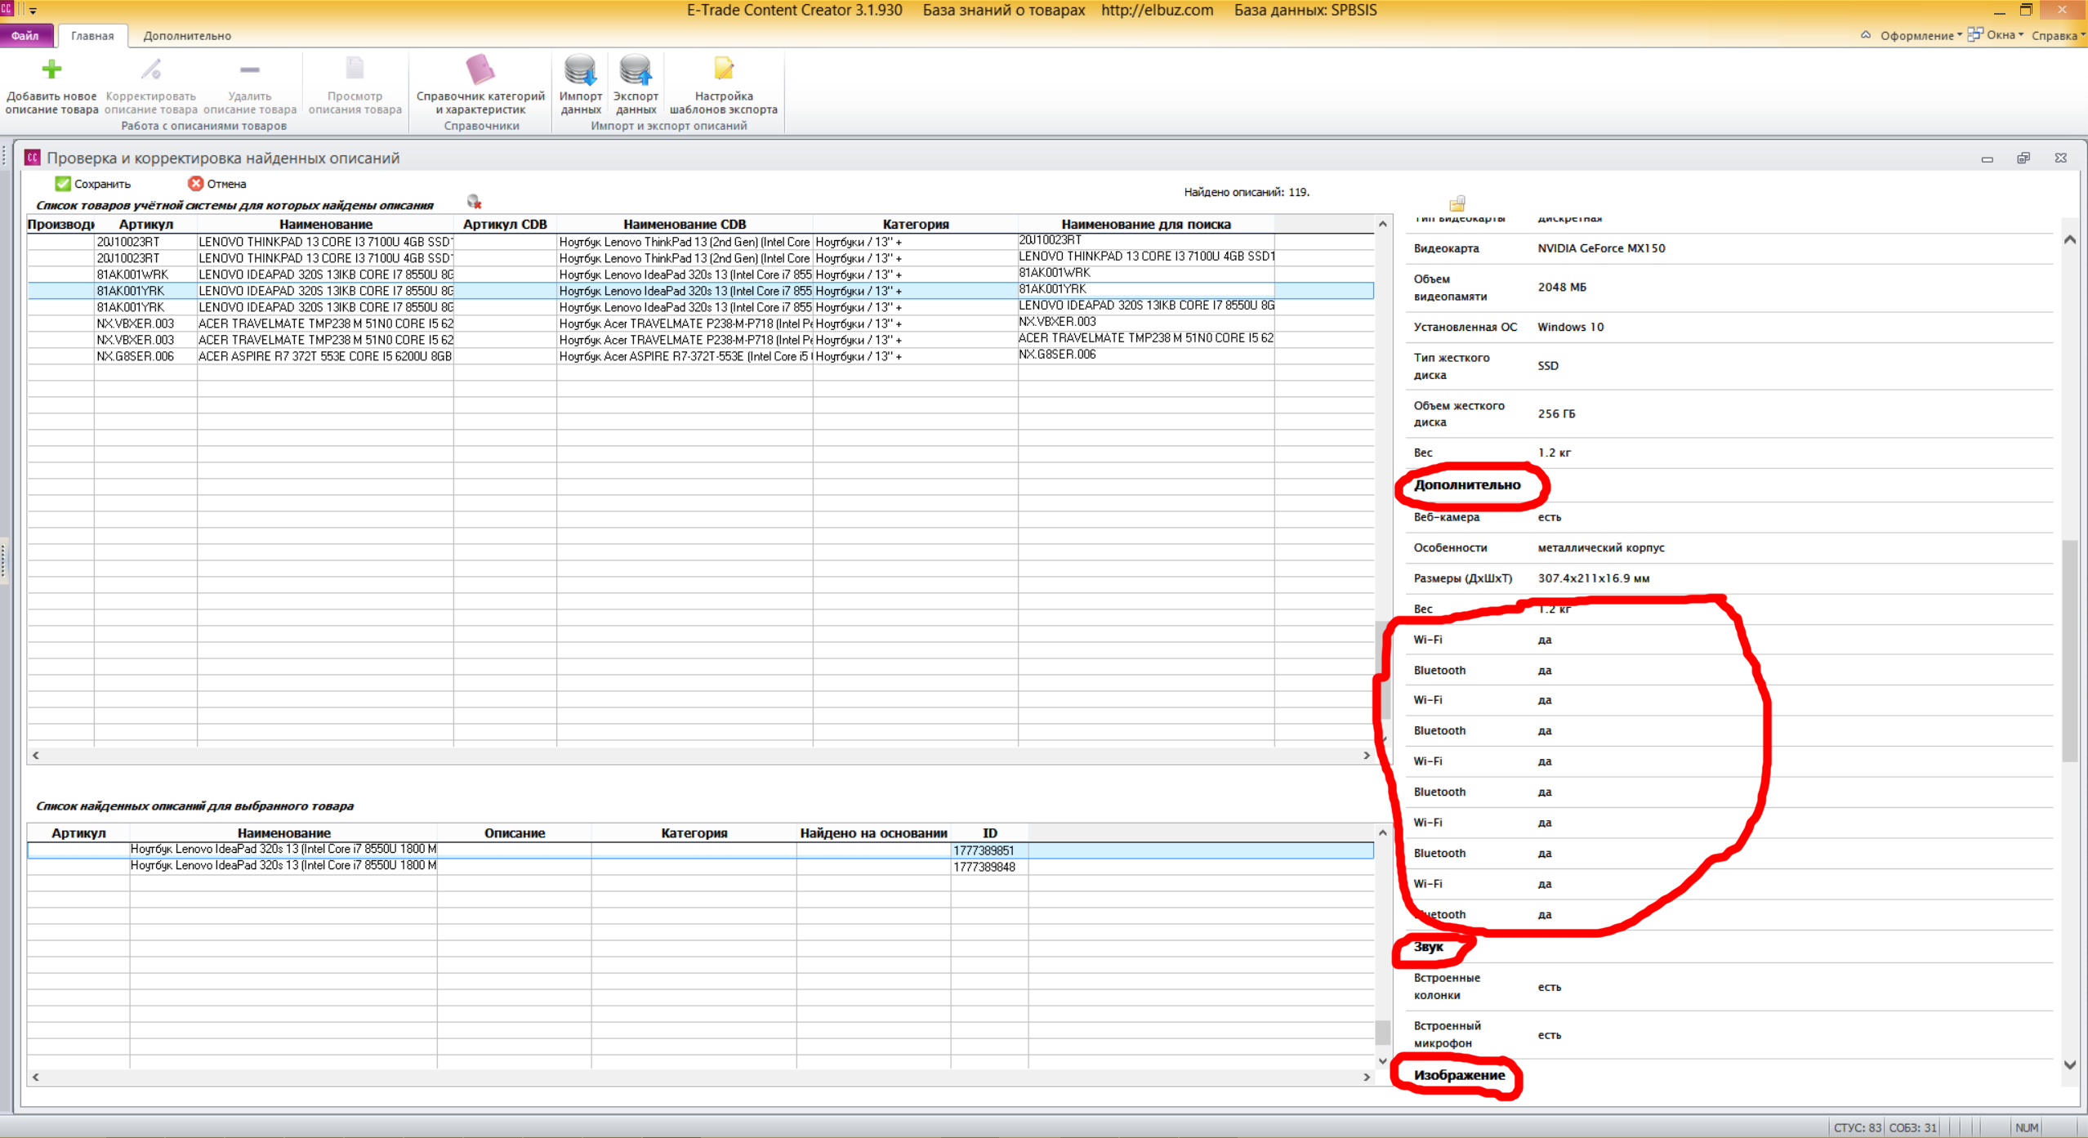Screen dimensions: 2088x1138
Task: Select the 81AK001WRK Lenovo IdeaPad row
Action: click(x=700, y=274)
